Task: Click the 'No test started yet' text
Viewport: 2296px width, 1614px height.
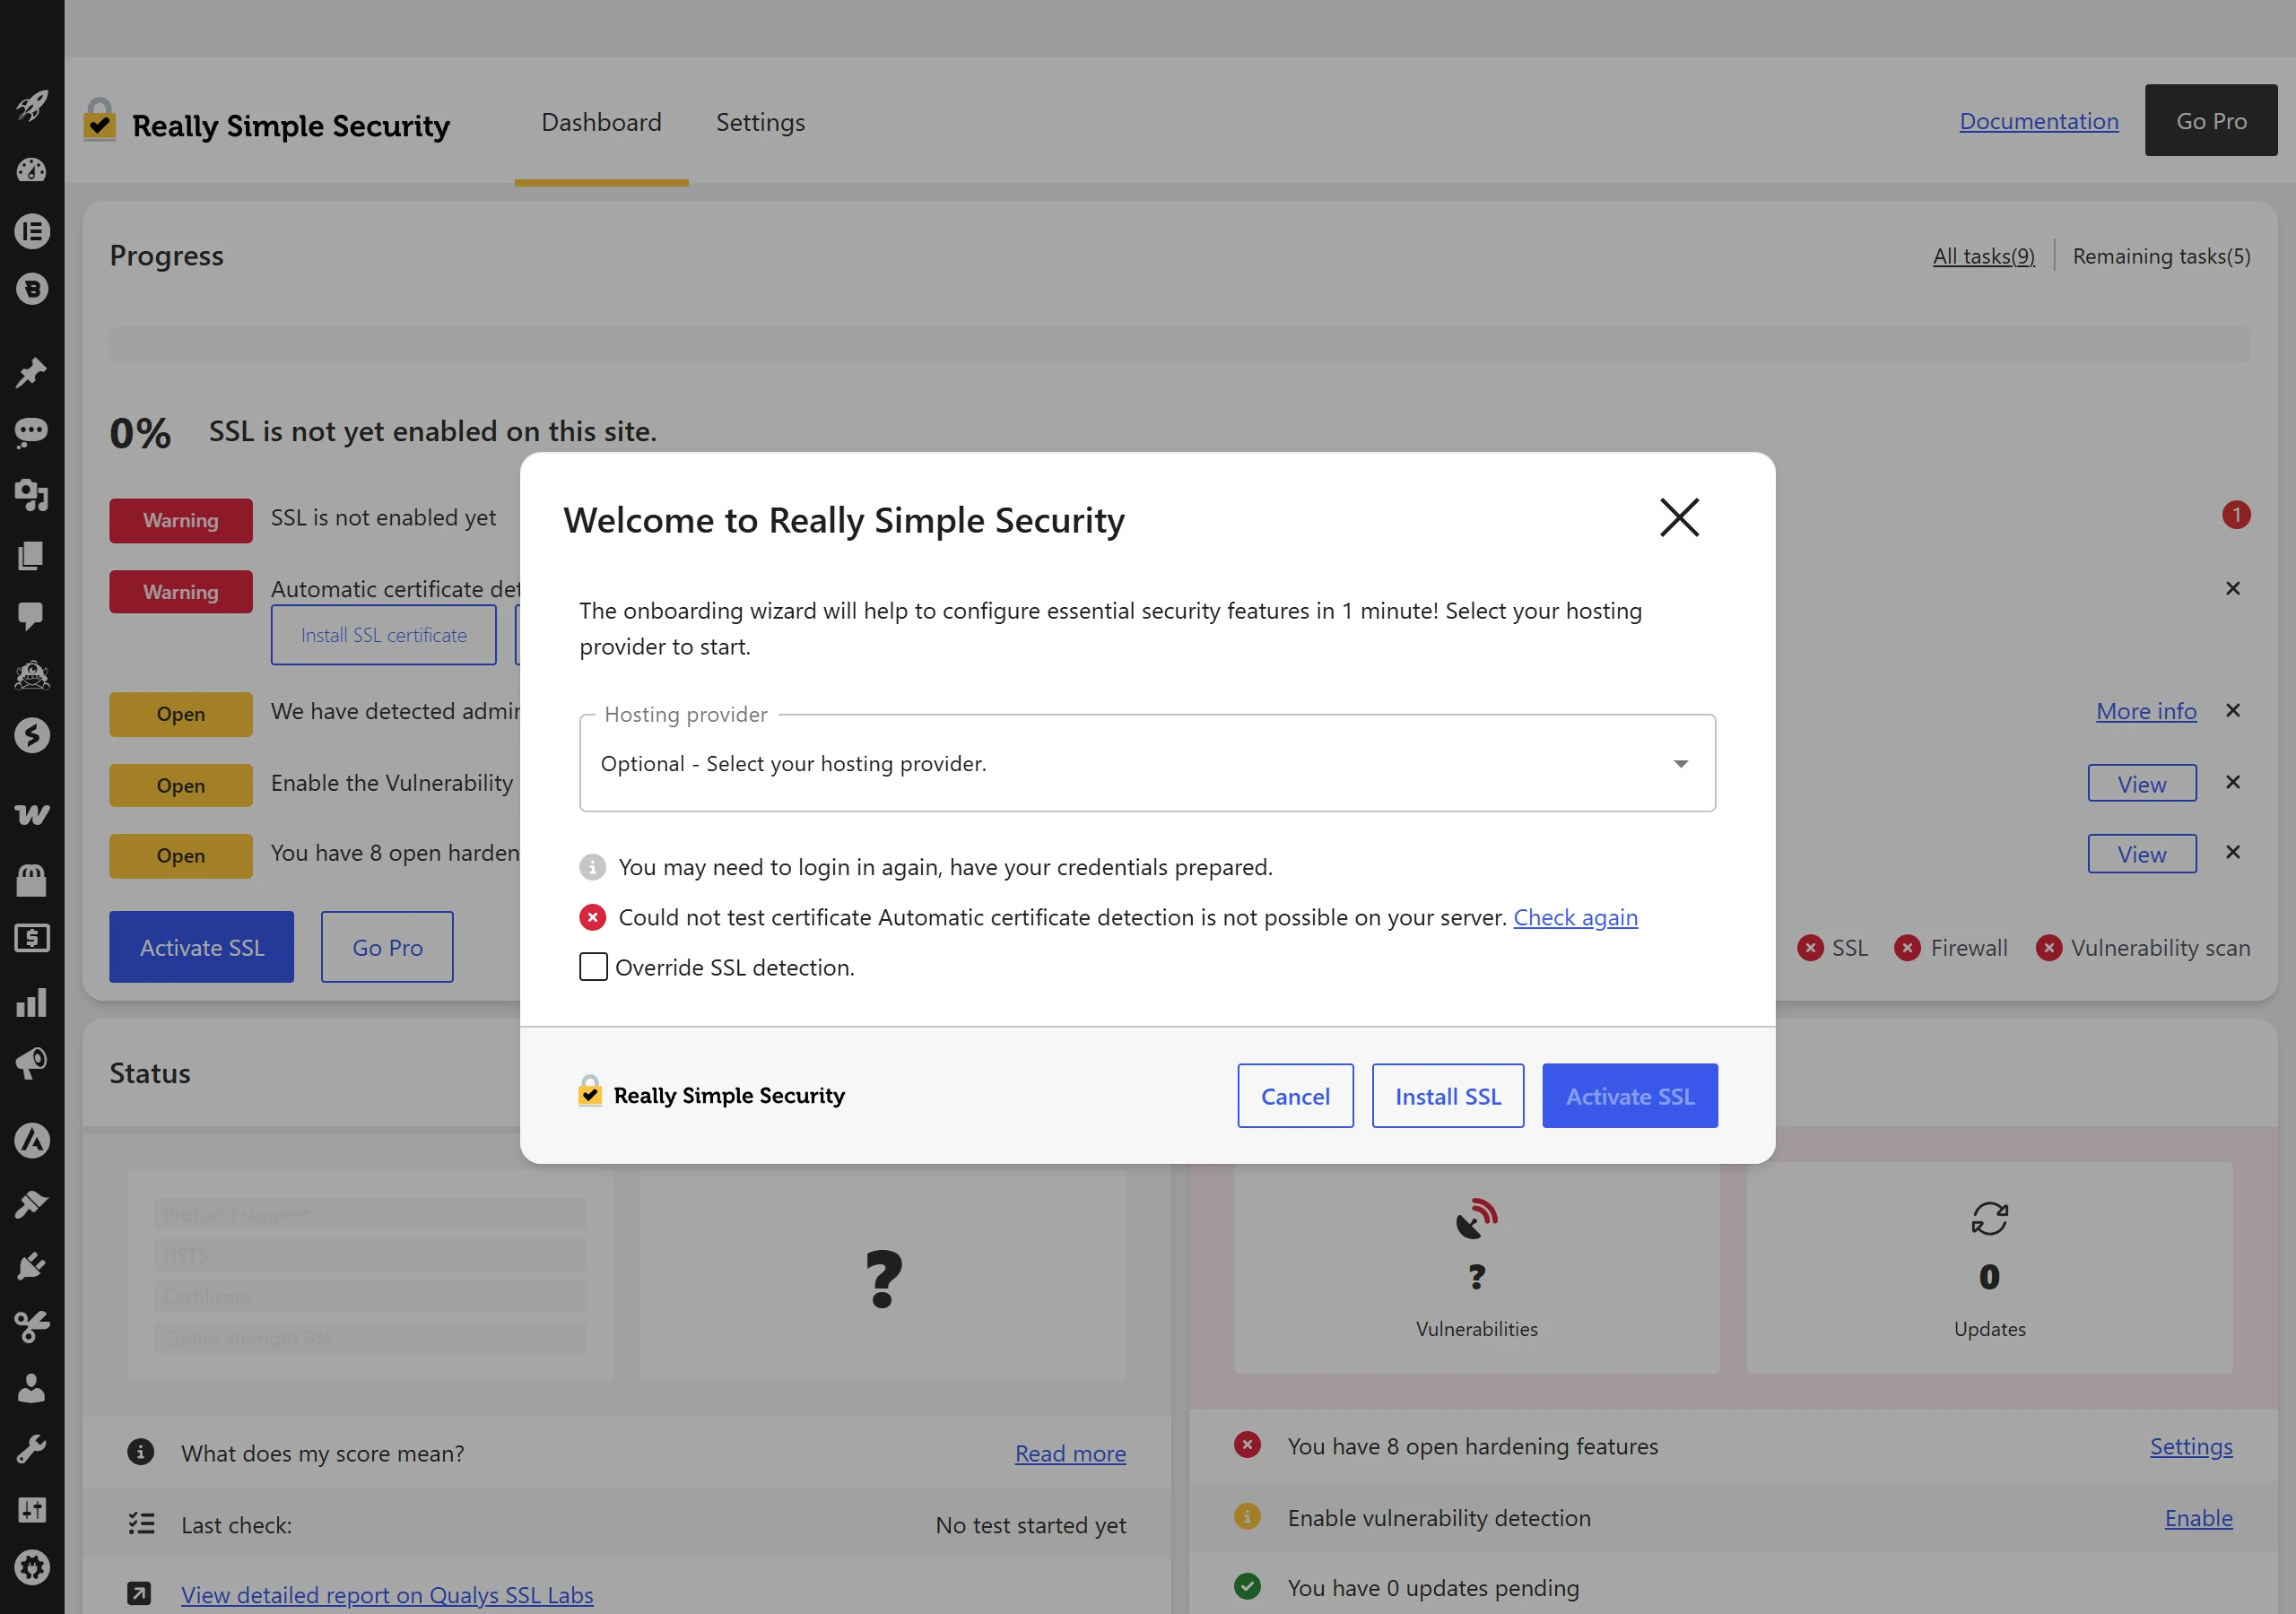Action: (x=1030, y=1525)
